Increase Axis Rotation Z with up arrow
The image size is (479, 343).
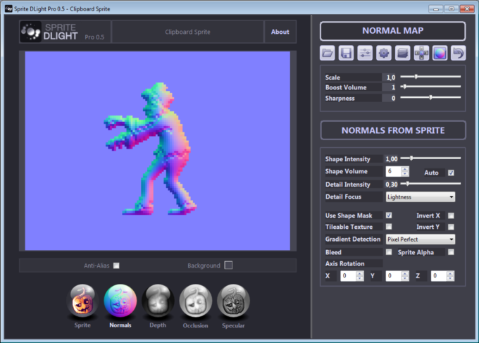[x=450, y=273]
